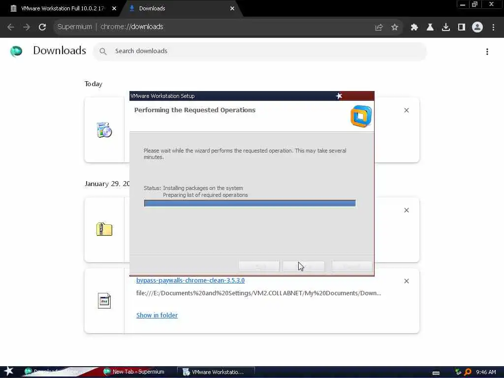Open the toolbar downloads tray icon
Screen dimensions: 504x378
[446, 28]
